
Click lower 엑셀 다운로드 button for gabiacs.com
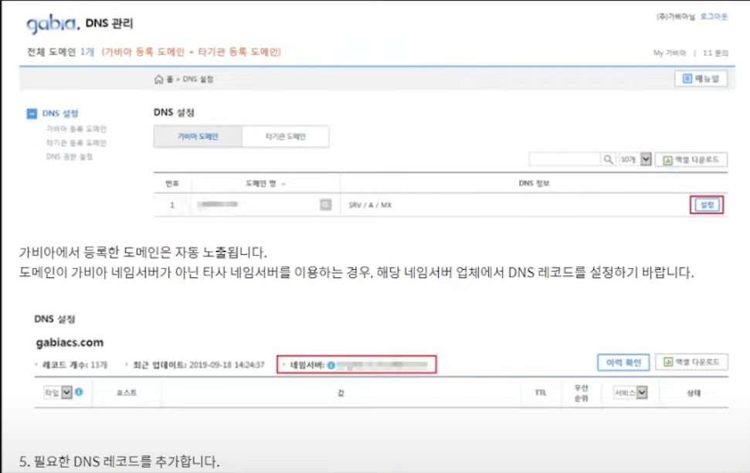[691, 362]
